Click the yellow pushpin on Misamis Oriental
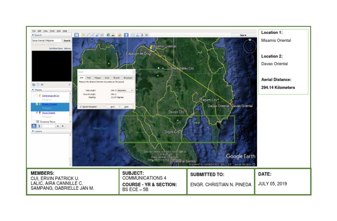This screenshot has width=337, height=221. [x=151, y=46]
